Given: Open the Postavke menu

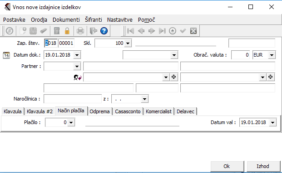Looking at the screenshot, I should tap(14, 20).
